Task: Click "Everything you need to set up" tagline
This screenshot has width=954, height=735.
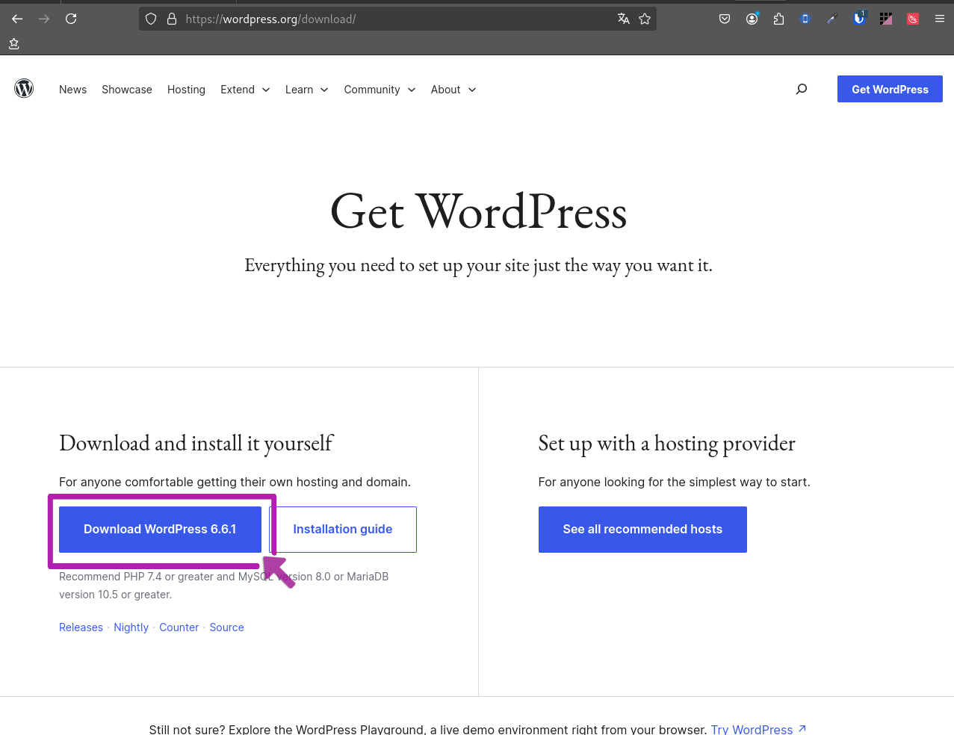Action: [x=478, y=266]
